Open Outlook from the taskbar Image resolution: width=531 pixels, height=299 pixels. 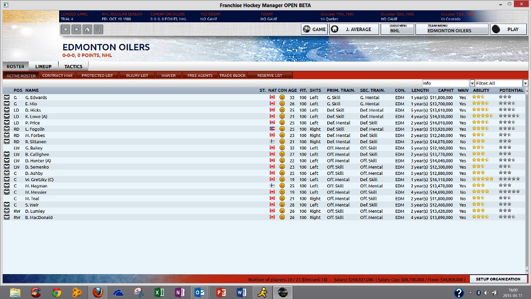[x=200, y=292]
